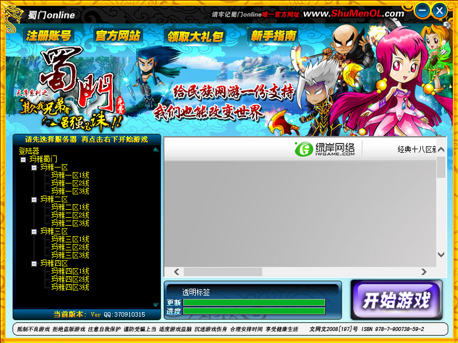Select server 玛雅二区1线
The width and height of the screenshot is (458, 343).
click(70, 208)
